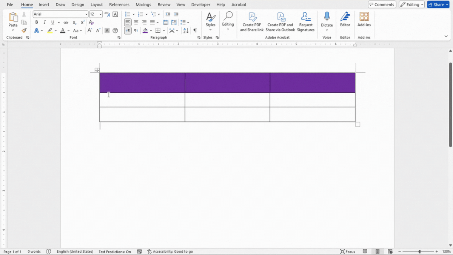Screen dimensions: 453x255
Task: Click Create PDF and Share link
Action: pos(252,22)
